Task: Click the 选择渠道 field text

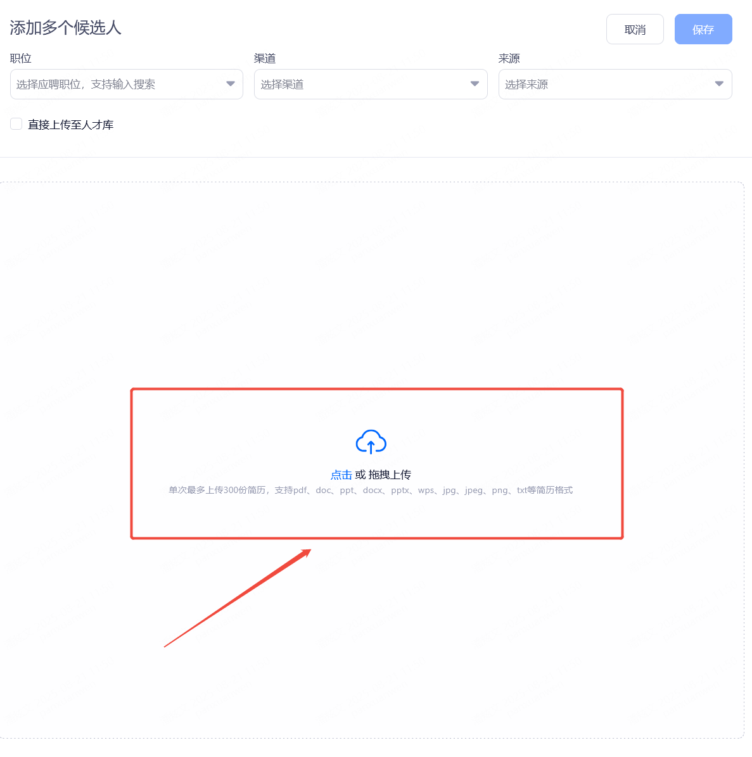Action: coord(283,84)
